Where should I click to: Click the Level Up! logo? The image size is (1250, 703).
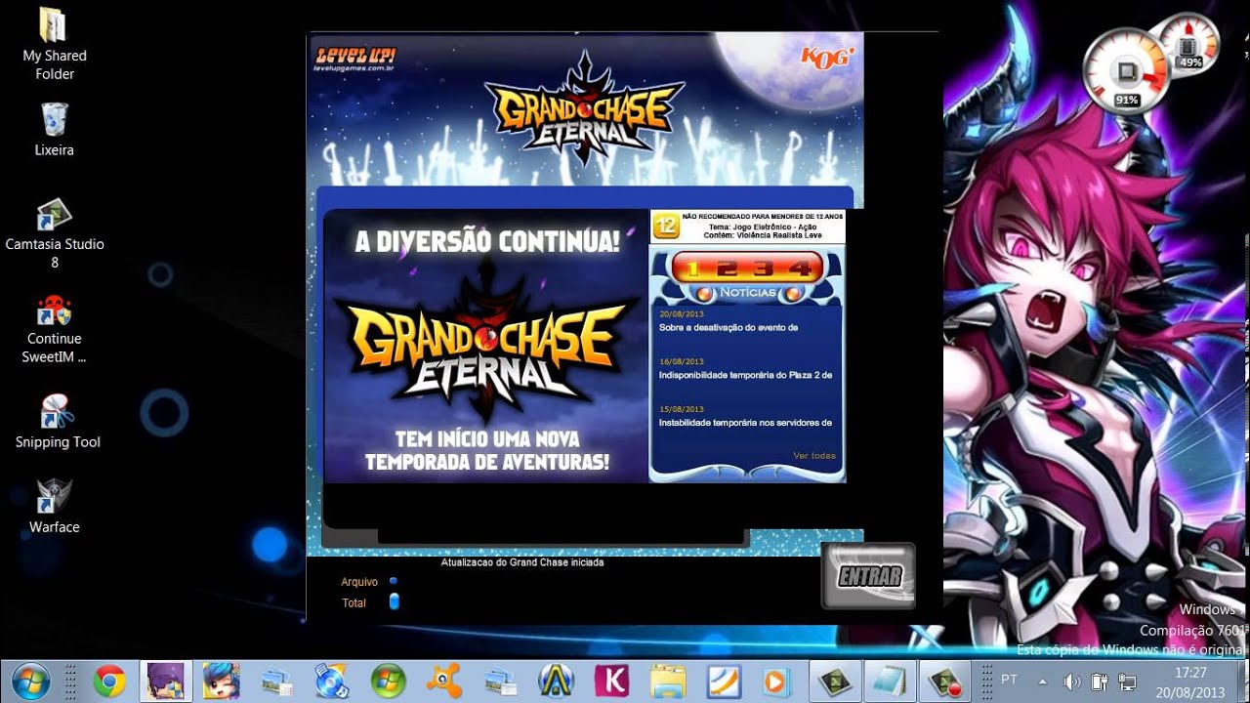point(354,59)
